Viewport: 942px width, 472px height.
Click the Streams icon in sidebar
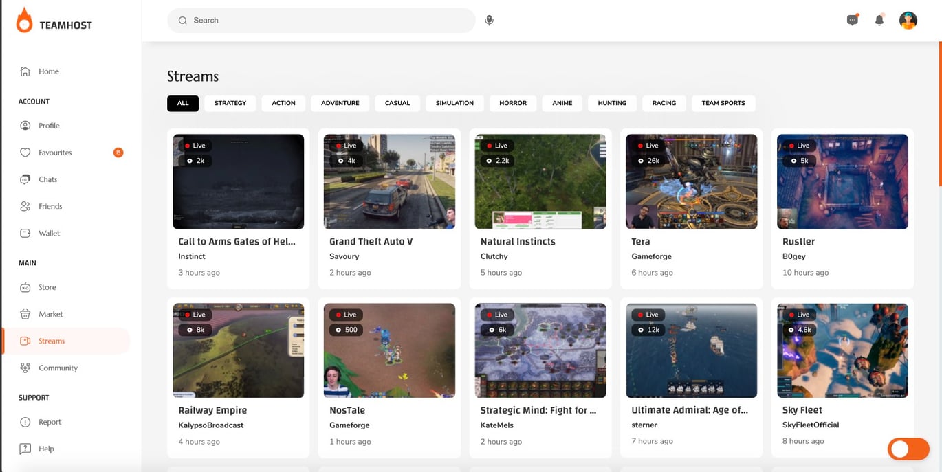(x=25, y=341)
